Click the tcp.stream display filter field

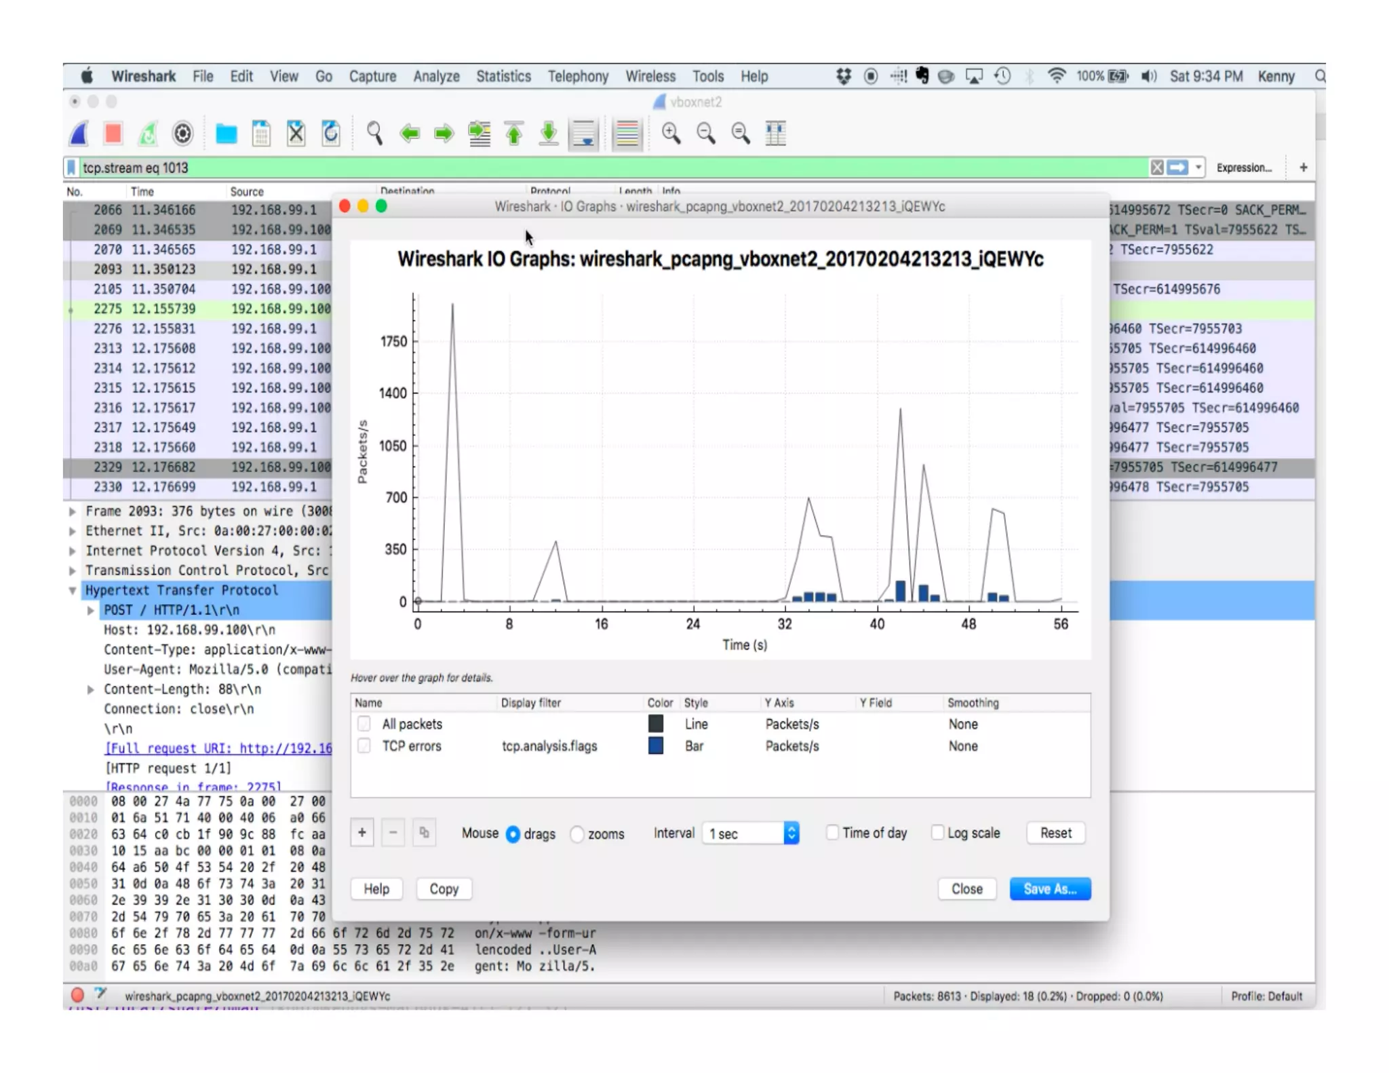point(610,168)
